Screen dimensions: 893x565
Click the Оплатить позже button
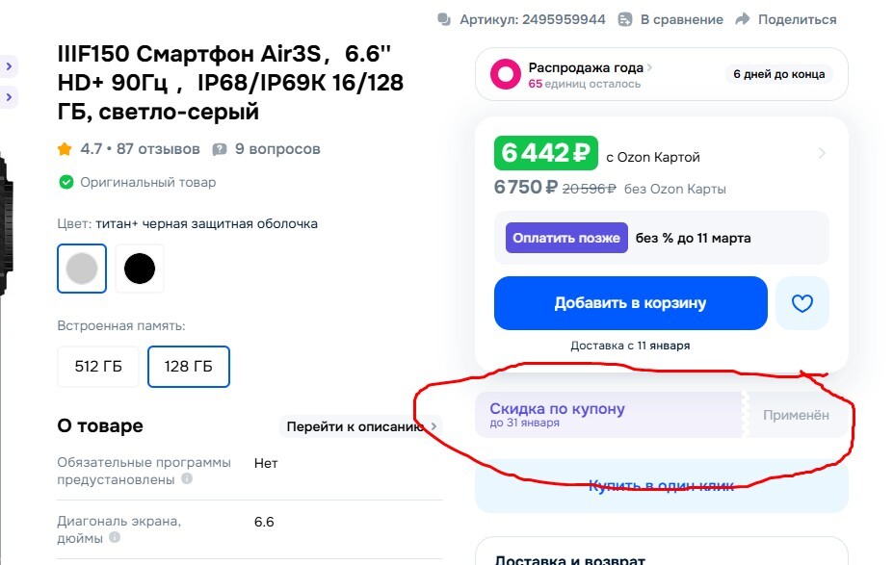[566, 238]
